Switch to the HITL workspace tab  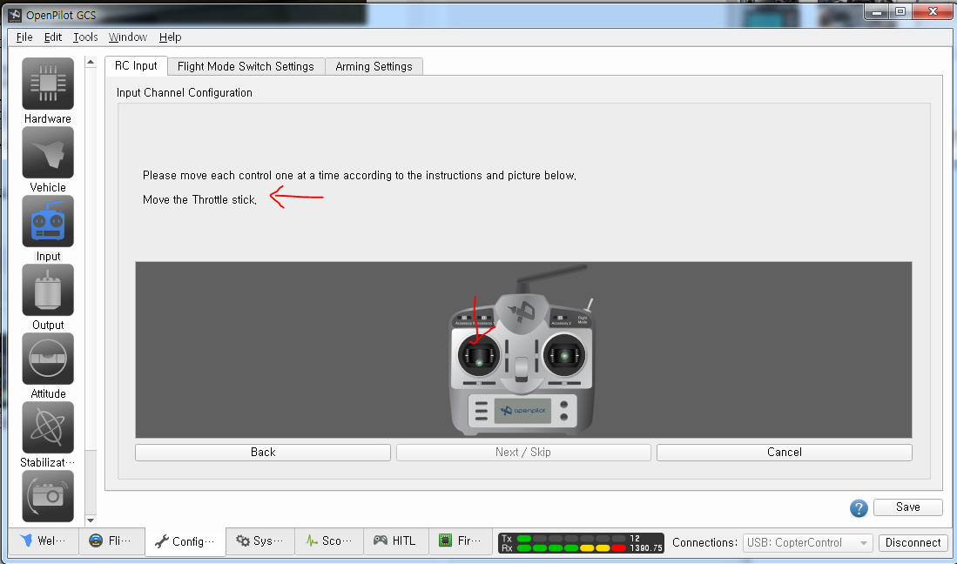(x=396, y=540)
